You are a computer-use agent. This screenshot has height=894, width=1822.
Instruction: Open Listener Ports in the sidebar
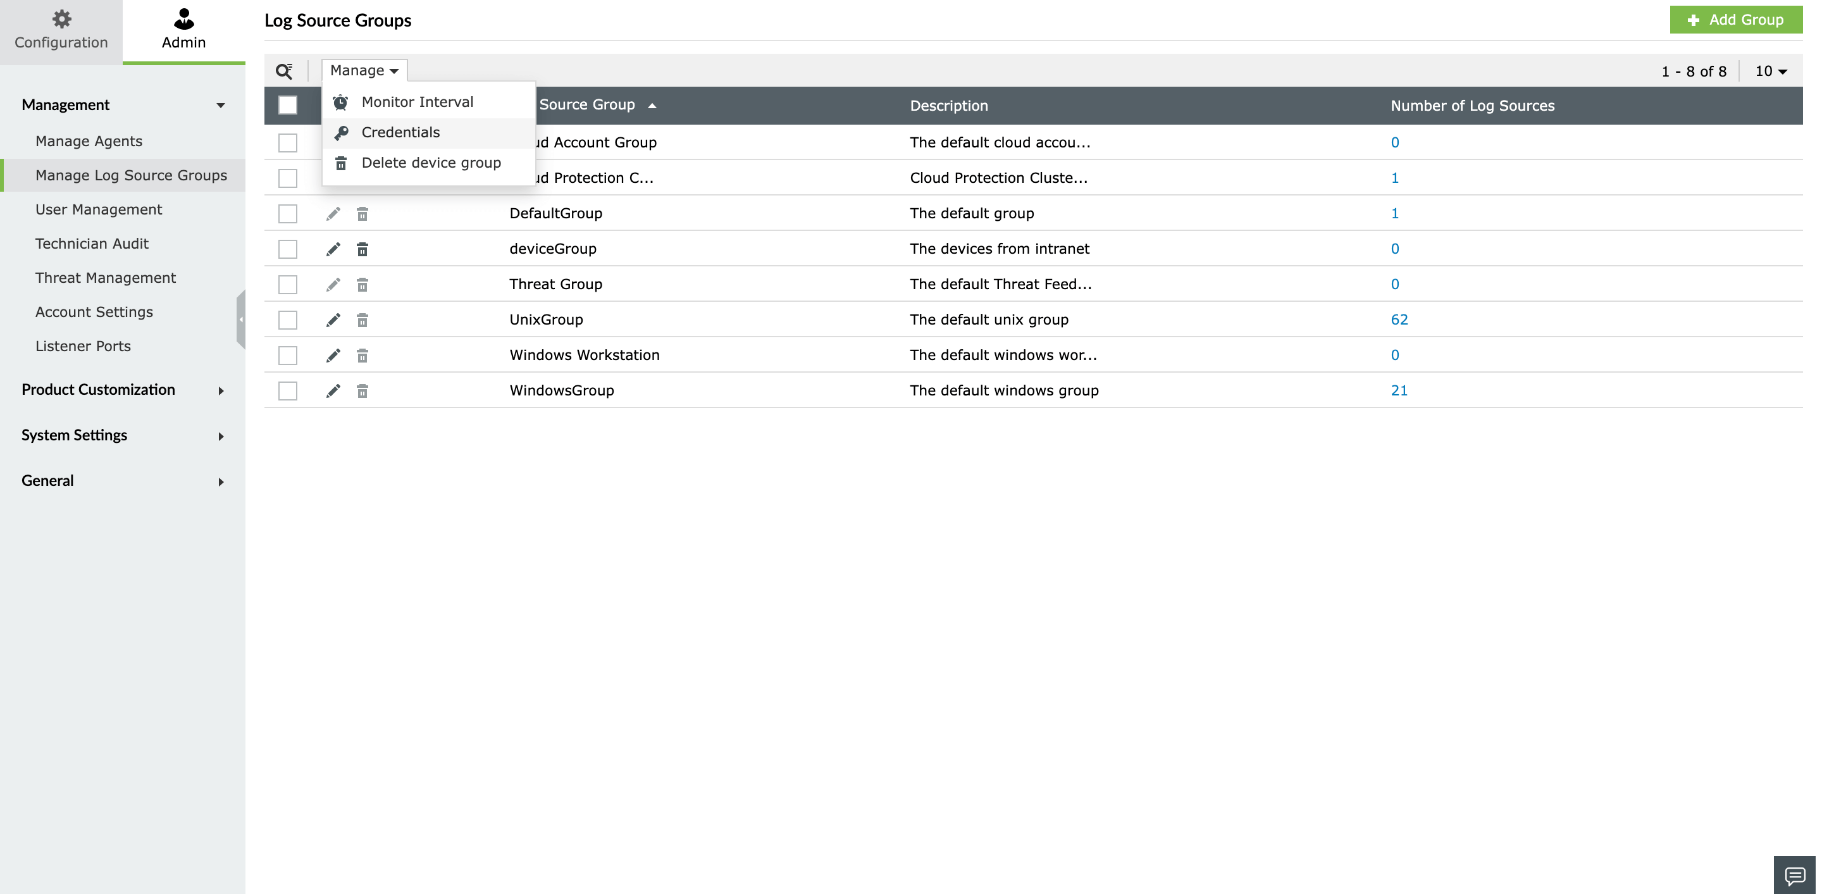pyautogui.click(x=84, y=347)
